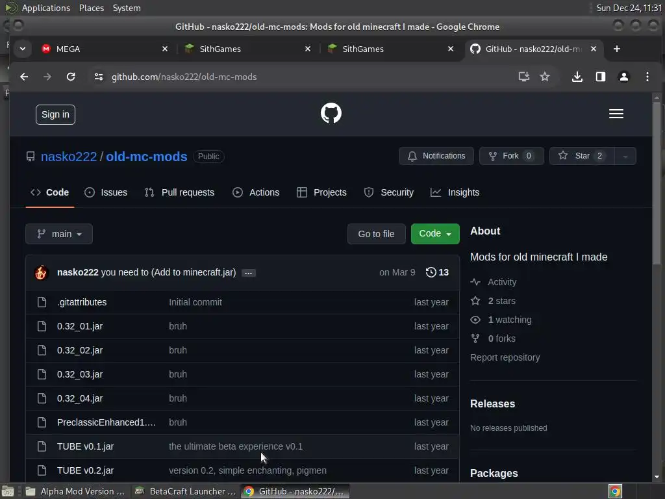Open the Places menu in top panel

pyautogui.click(x=91, y=8)
